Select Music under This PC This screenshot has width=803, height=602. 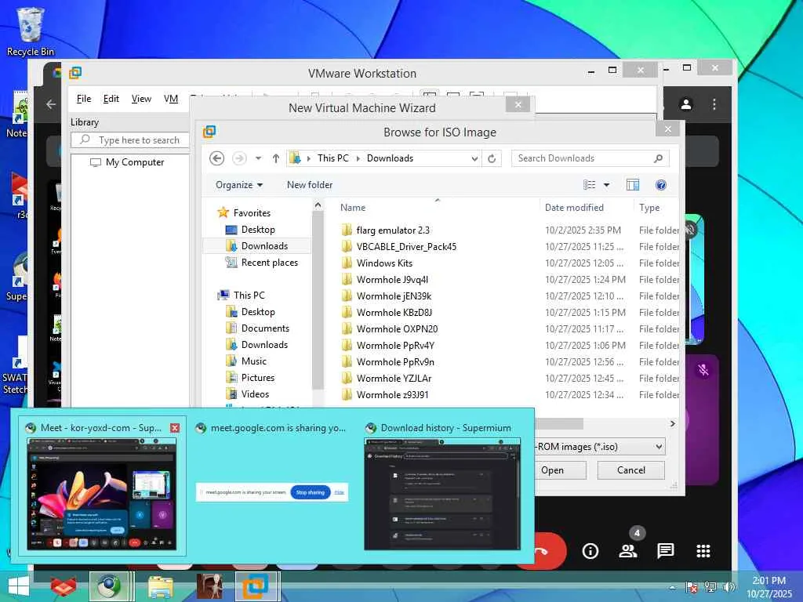[246, 361]
